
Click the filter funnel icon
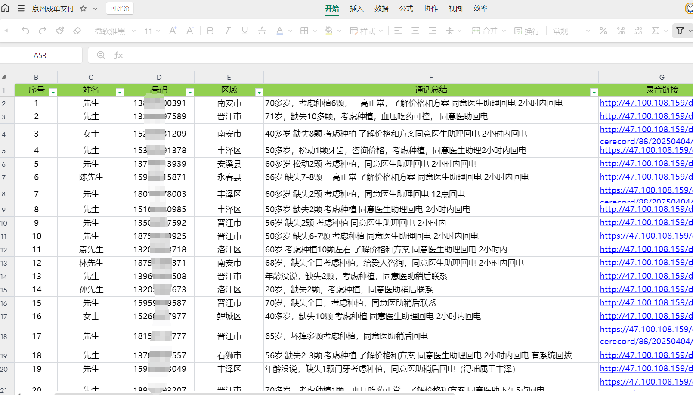pyautogui.click(x=680, y=31)
